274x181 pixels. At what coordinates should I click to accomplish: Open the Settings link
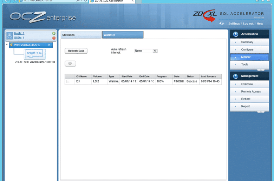point(234,24)
